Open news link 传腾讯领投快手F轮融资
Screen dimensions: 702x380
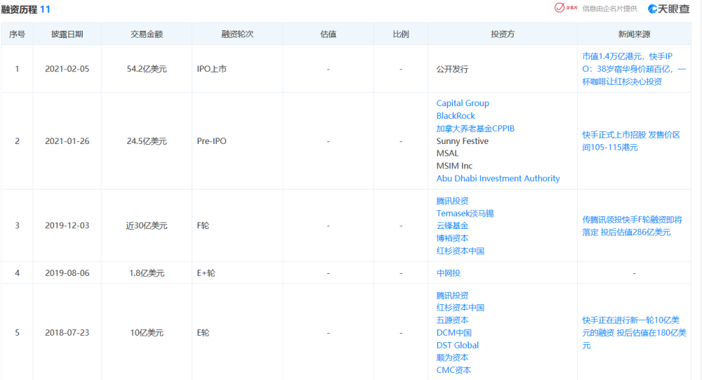(x=633, y=225)
